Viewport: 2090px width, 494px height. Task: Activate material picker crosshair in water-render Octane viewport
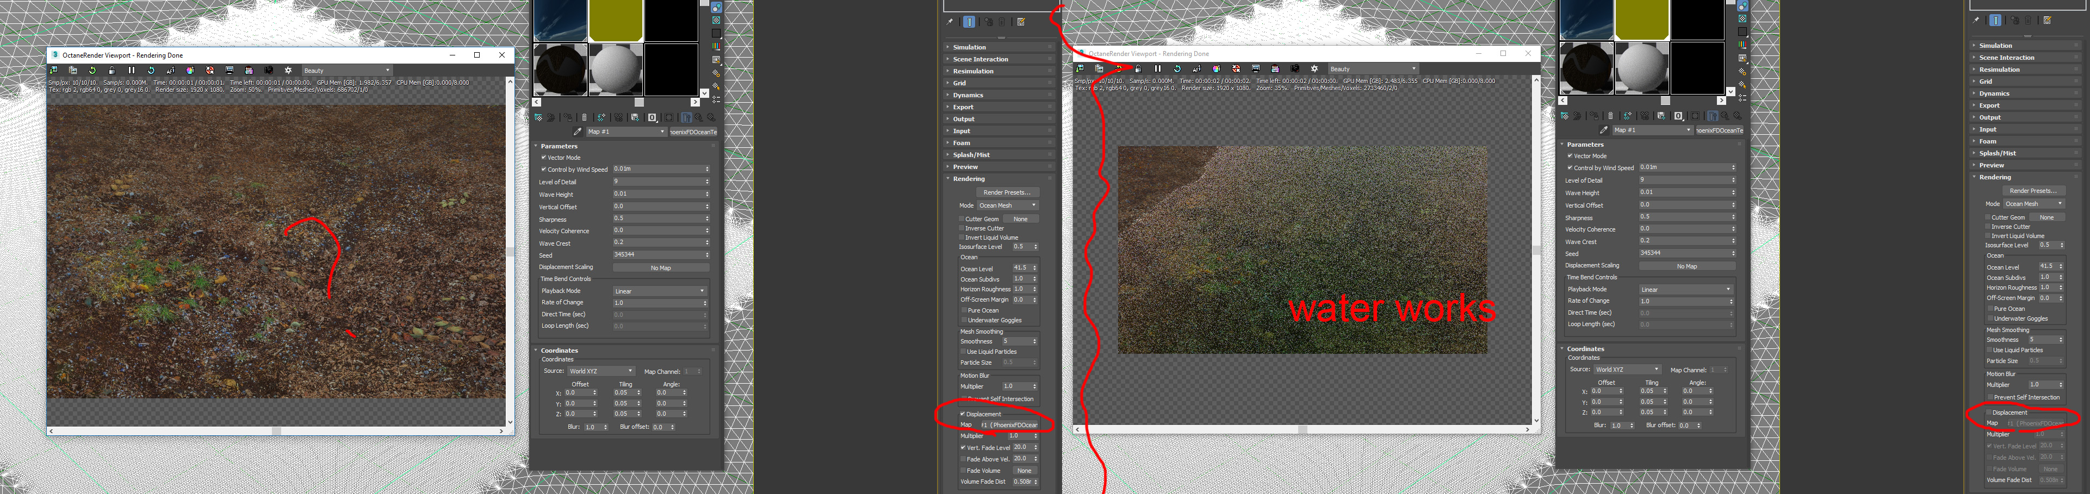pos(1236,69)
